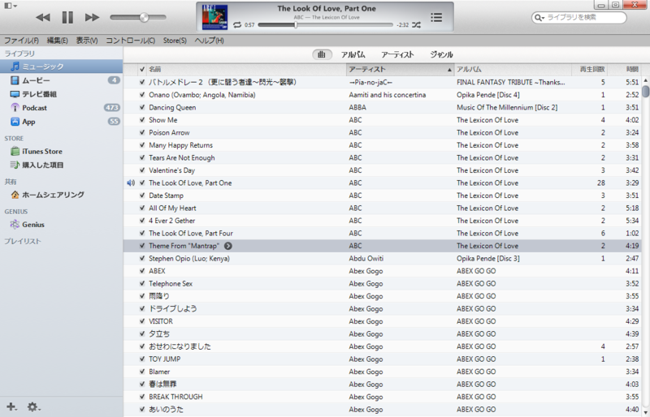Image resolution: width=650 pixels, height=417 pixels.
Task: Open the テレビ番組 library icon
Action: tap(15, 94)
